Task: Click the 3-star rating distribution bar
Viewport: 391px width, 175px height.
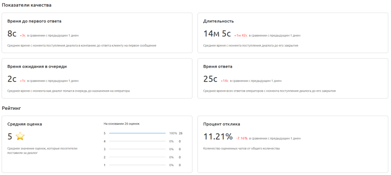Action: (137, 149)
